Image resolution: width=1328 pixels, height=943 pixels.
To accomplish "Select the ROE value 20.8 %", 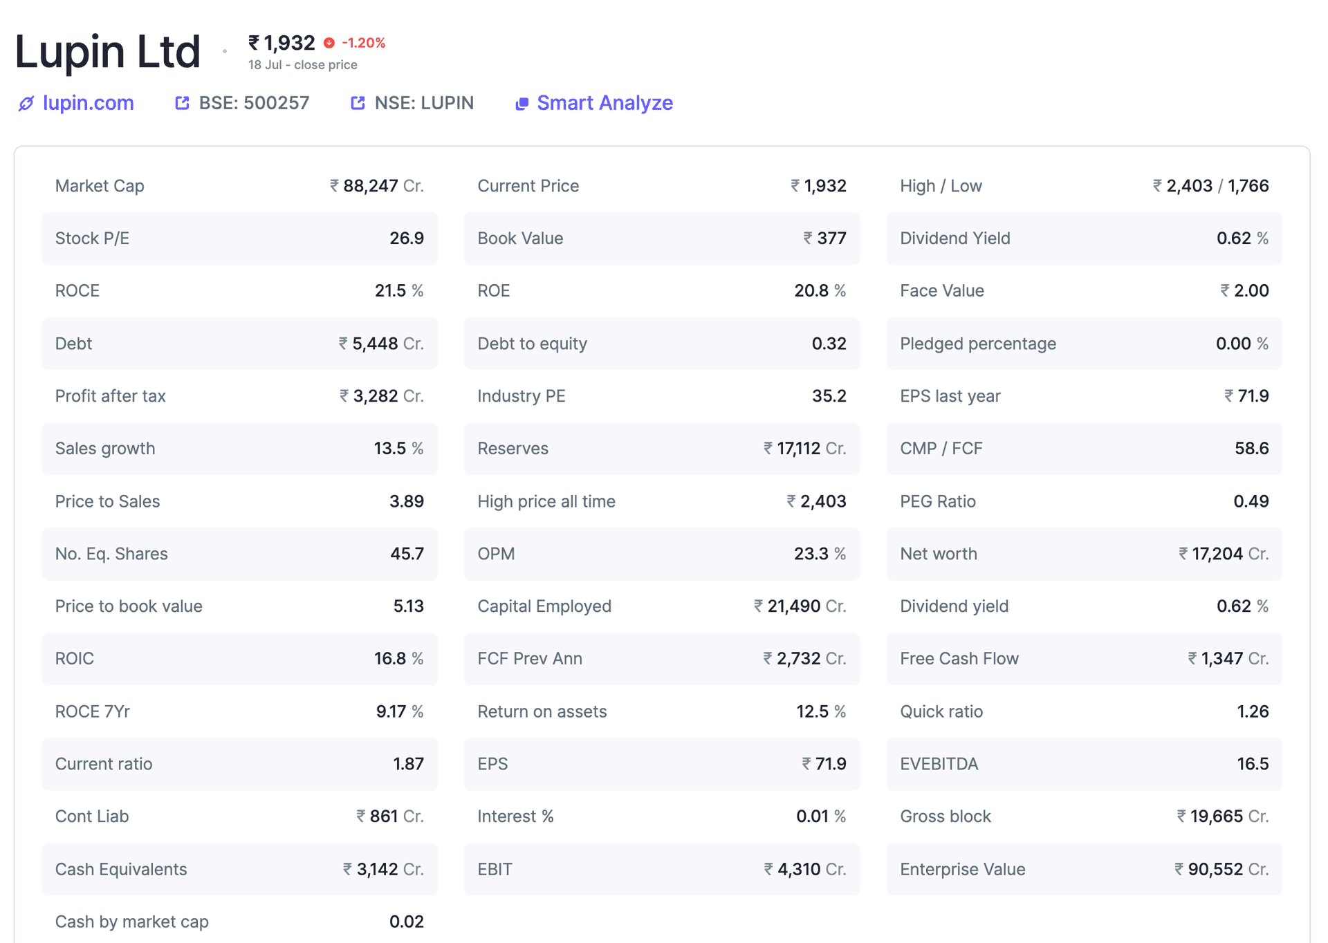I will point(820,291).
